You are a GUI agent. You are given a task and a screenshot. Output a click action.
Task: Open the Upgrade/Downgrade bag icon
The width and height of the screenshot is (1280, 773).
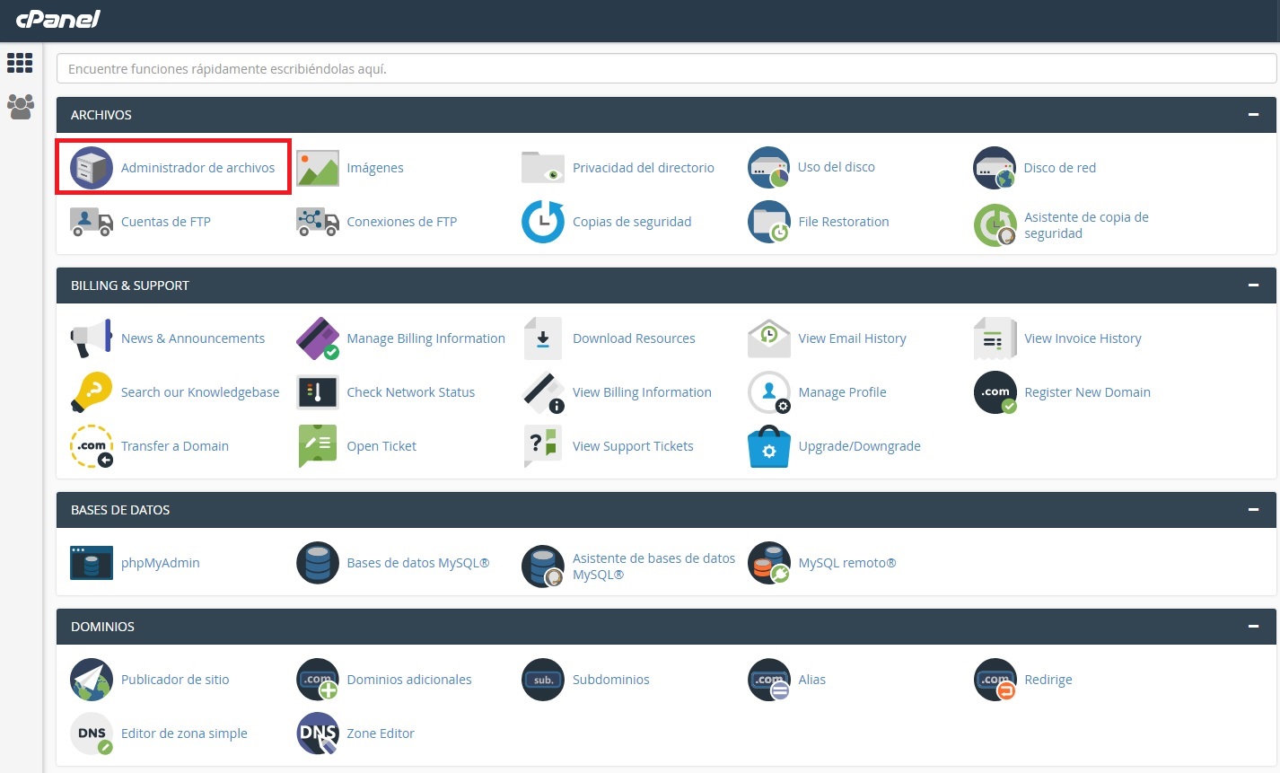click(769, 446)
